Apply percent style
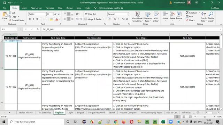Screen dimensions: 223x125 pyautogui.click(x=115, y=19)
